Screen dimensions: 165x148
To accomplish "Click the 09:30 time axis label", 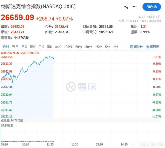I will click(4, 144).
